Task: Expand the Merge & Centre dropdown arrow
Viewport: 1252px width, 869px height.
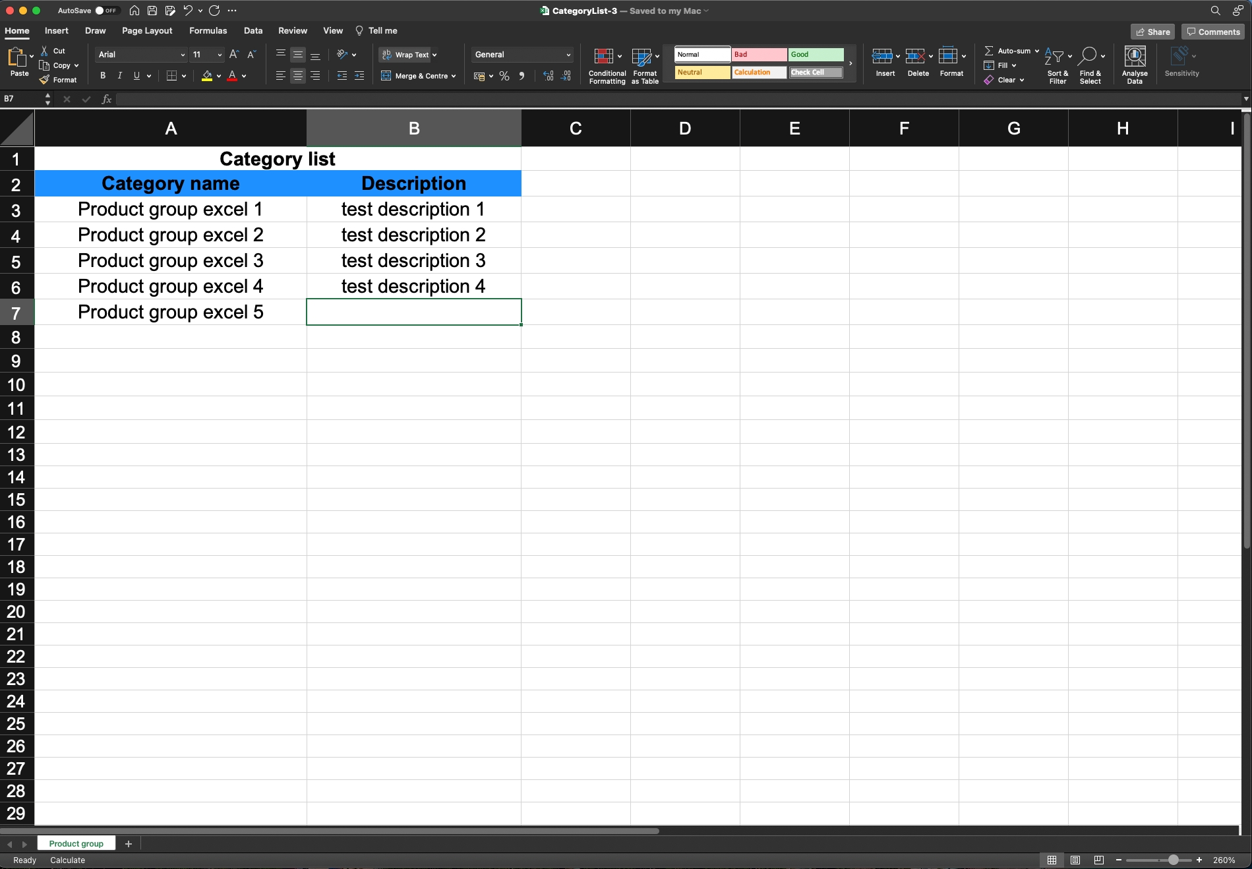Action: click(454, 76)
